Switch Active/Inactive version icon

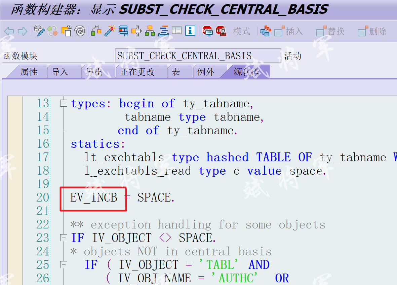[x=53, y=31]
